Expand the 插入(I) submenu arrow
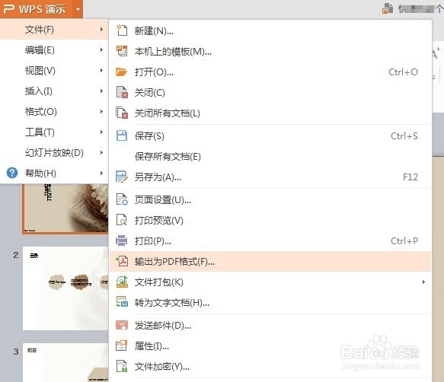 [x=101, y=91]
